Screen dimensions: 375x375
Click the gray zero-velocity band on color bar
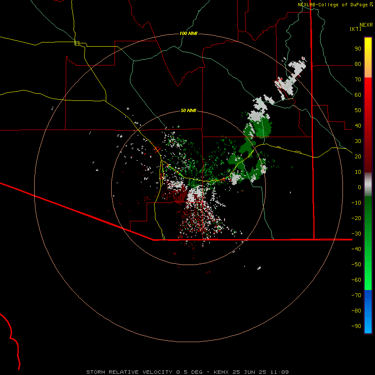click(368, 185)
